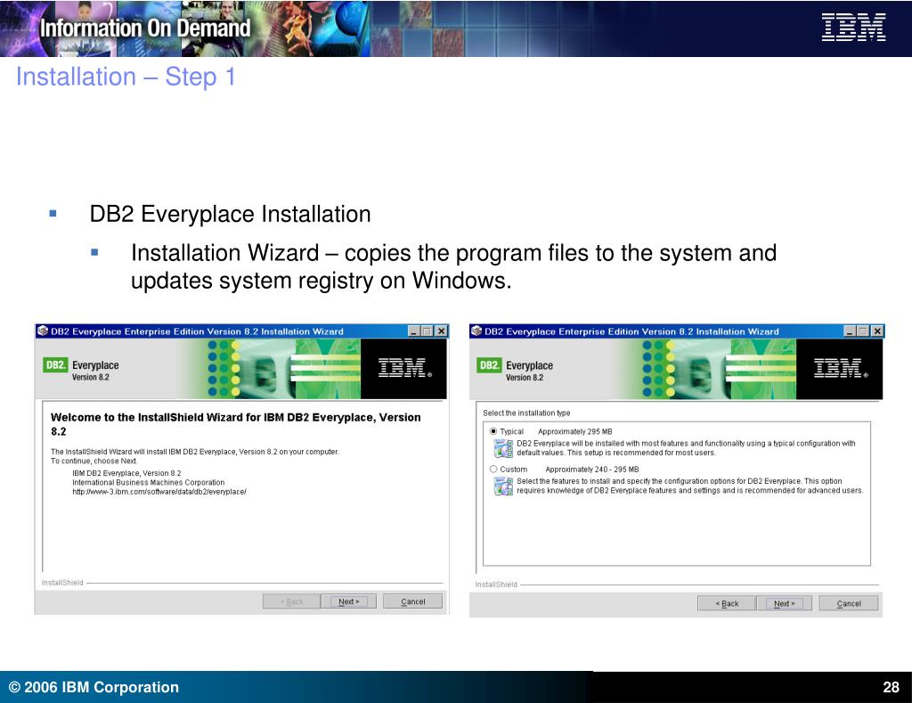Click 'DB2 Everyplace Installation' bullet text
Screen dimensions: 912x703
230,214
